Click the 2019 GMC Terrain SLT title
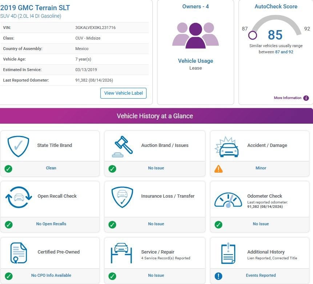The height and width of the screenshot is (284, 313). point(35,8)
